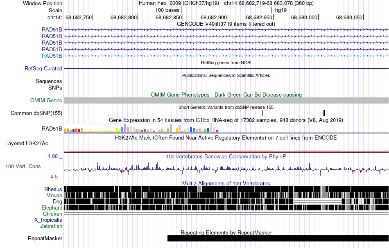The image size is (389, 248).
Task: Click the 100 bases scale bar
Action: click(226, 10)
